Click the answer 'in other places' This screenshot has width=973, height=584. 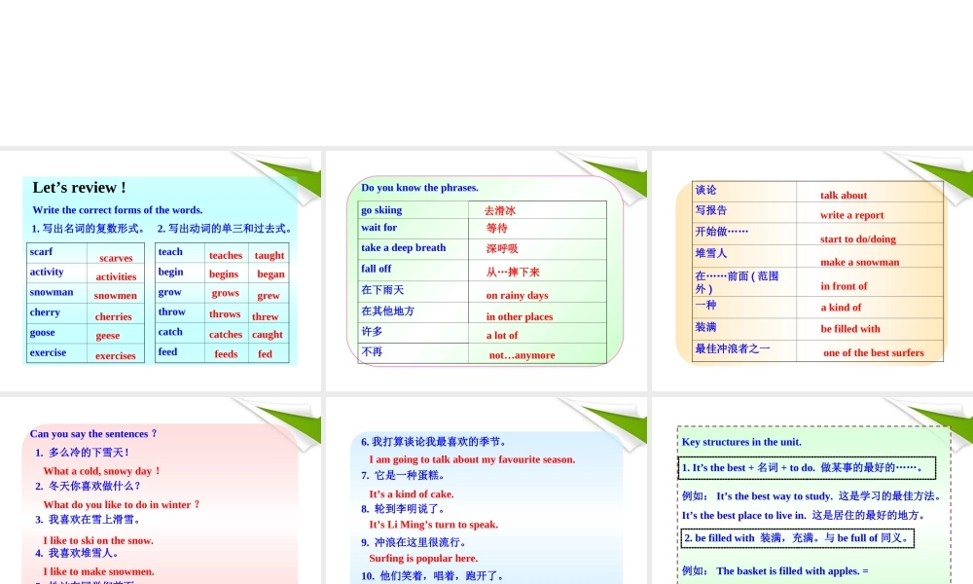click(x=520, y=316)
